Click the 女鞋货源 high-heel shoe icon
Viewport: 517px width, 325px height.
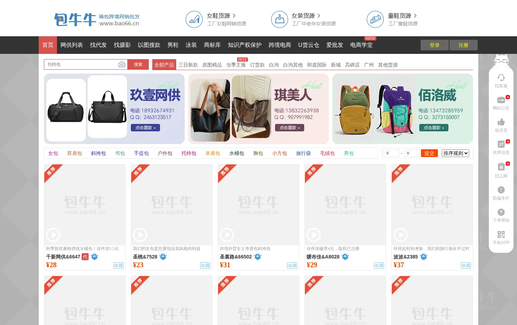tap(194, 19)
